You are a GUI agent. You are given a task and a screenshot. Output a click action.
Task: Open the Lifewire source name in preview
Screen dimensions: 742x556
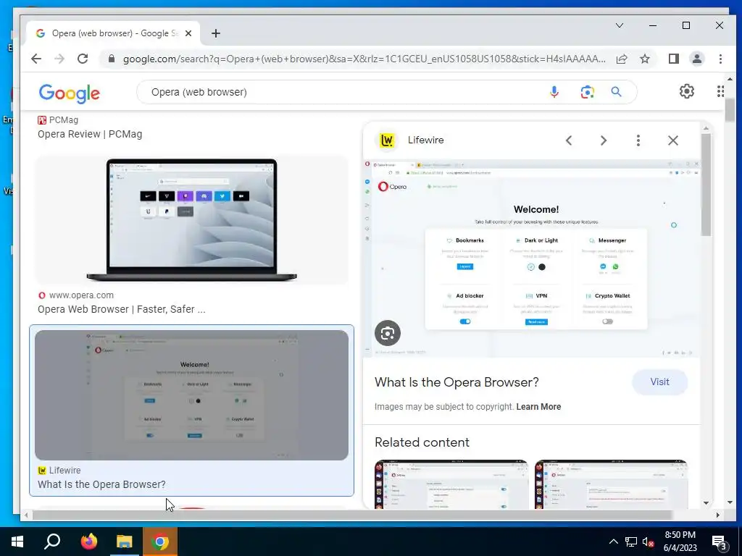coord(425,140)
